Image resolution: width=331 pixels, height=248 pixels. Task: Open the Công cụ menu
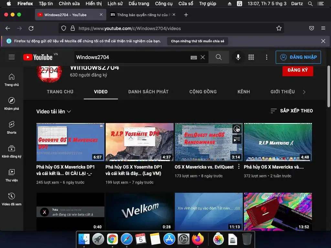click(164, 4)
